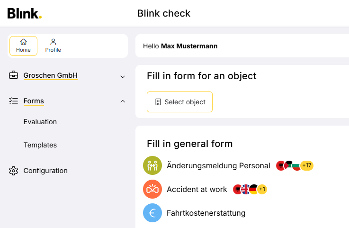This screenshot has width=349, height=228.
Task: Click the UK flag on Accident at work
Action: [x=245, y=189]
